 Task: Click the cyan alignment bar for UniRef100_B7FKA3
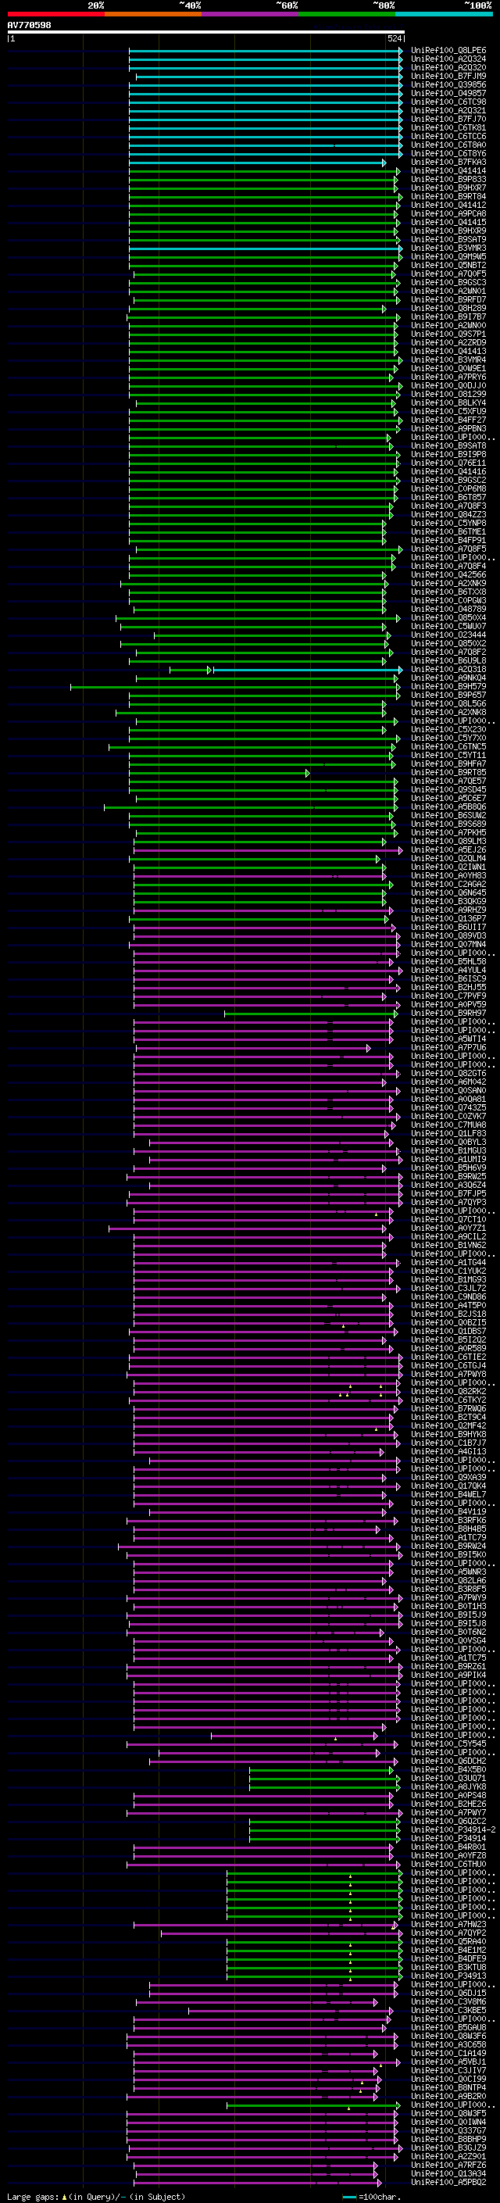(257, 163)
